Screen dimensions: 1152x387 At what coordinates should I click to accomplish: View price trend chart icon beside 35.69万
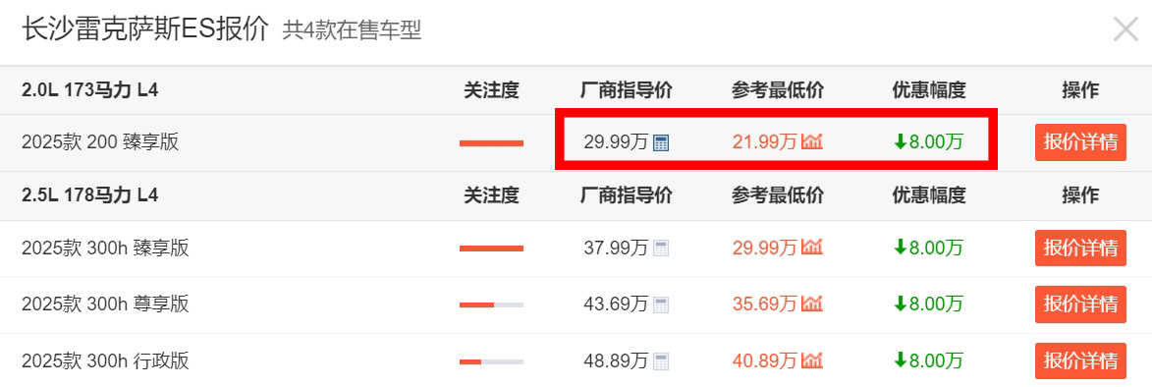point(812,304)
